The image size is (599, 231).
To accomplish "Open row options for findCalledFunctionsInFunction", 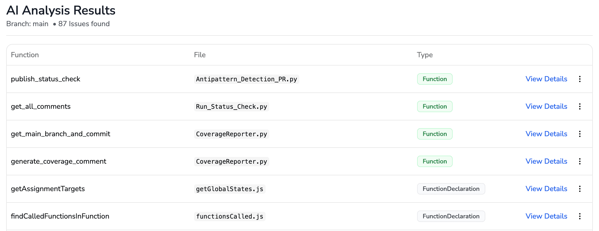I will click(580, 216).
